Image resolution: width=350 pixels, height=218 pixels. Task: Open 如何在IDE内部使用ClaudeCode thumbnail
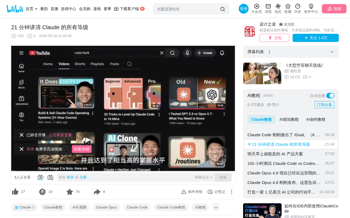point(262,211)
